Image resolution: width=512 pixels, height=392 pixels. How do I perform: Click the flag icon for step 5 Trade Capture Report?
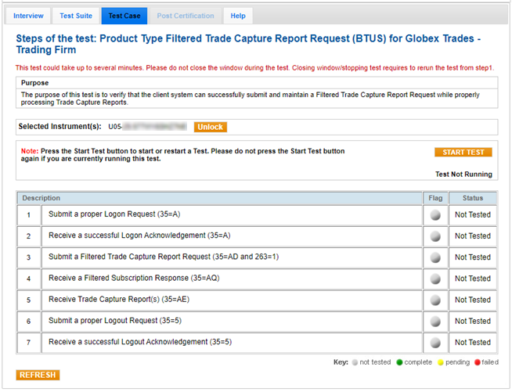point(435,300)
